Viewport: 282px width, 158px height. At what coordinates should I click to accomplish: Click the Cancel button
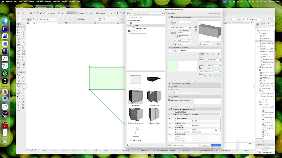[205, 145]
